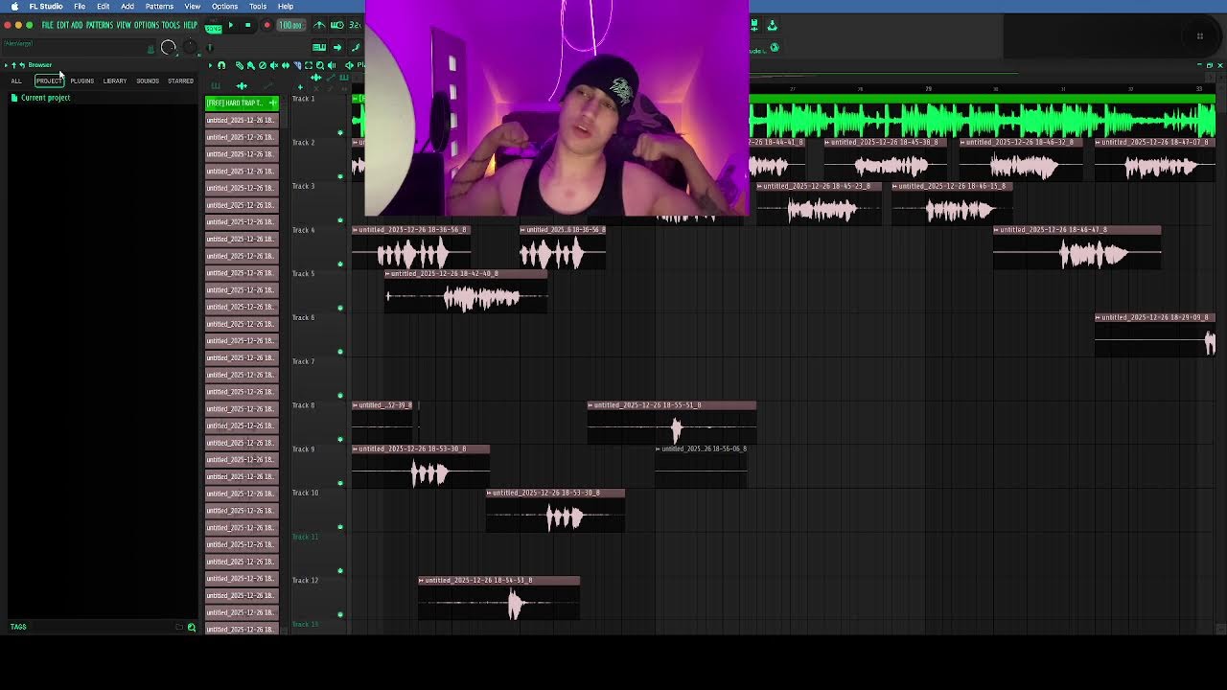Viewport: 1227px width, 690px height.
Task: Select Current project in browser tree
Action: [x=46, y=98]
